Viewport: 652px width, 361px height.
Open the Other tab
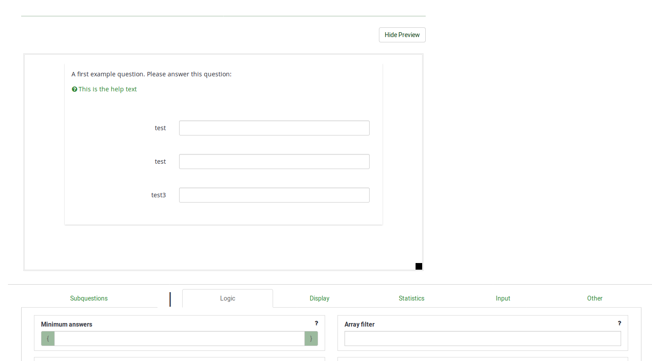(x=595, y=298)
